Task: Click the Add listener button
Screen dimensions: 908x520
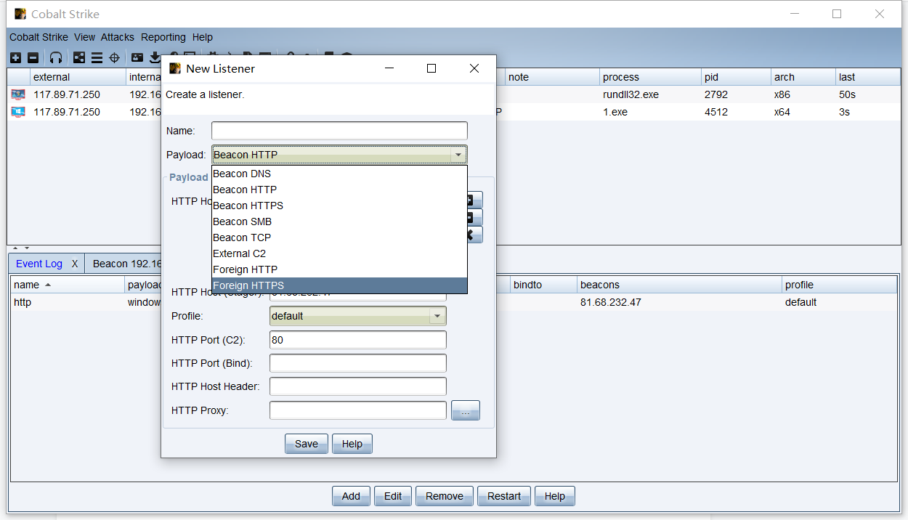Action: click(351, 496)
